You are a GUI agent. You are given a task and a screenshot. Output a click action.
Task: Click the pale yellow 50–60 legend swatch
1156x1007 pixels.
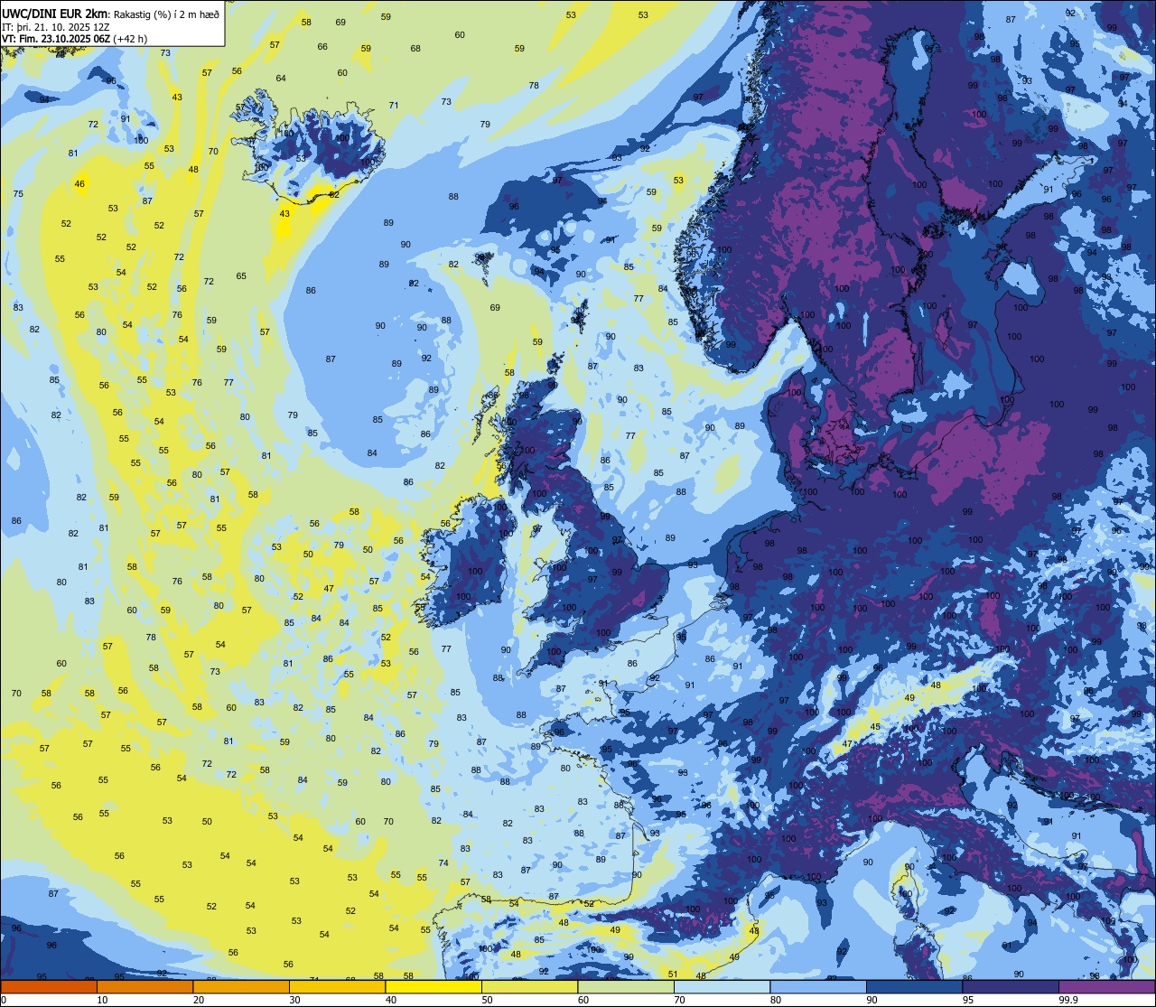point(529,986)
